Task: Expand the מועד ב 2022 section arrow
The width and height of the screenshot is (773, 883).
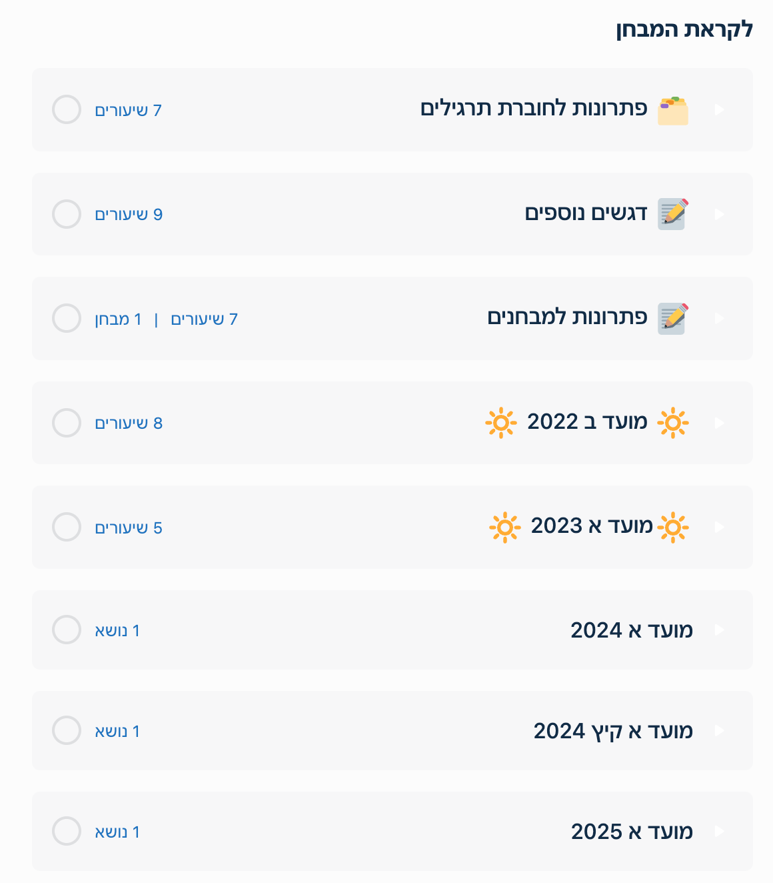Action: pyautogui.click(x=720, y=423)
